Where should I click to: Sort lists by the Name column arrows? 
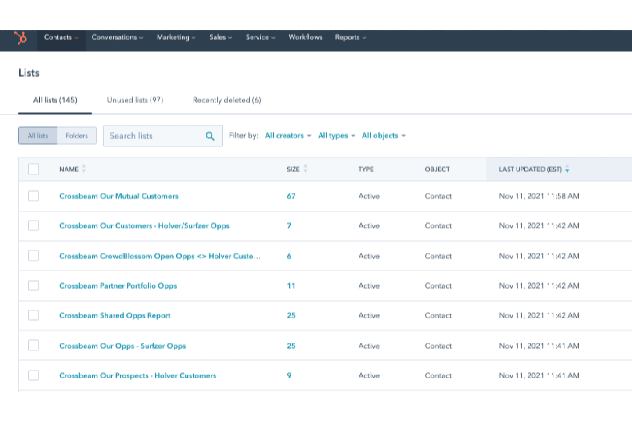83,169
